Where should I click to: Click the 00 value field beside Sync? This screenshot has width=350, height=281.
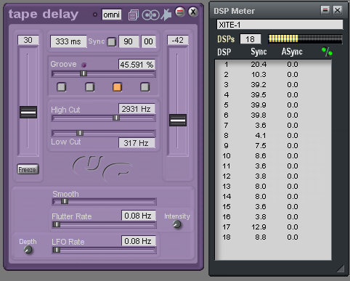click(x=148, y=41)
